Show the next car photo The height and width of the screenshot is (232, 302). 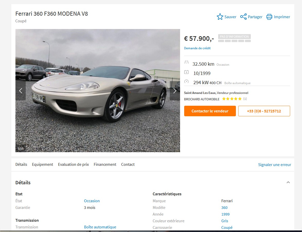[x=175, y=91]
